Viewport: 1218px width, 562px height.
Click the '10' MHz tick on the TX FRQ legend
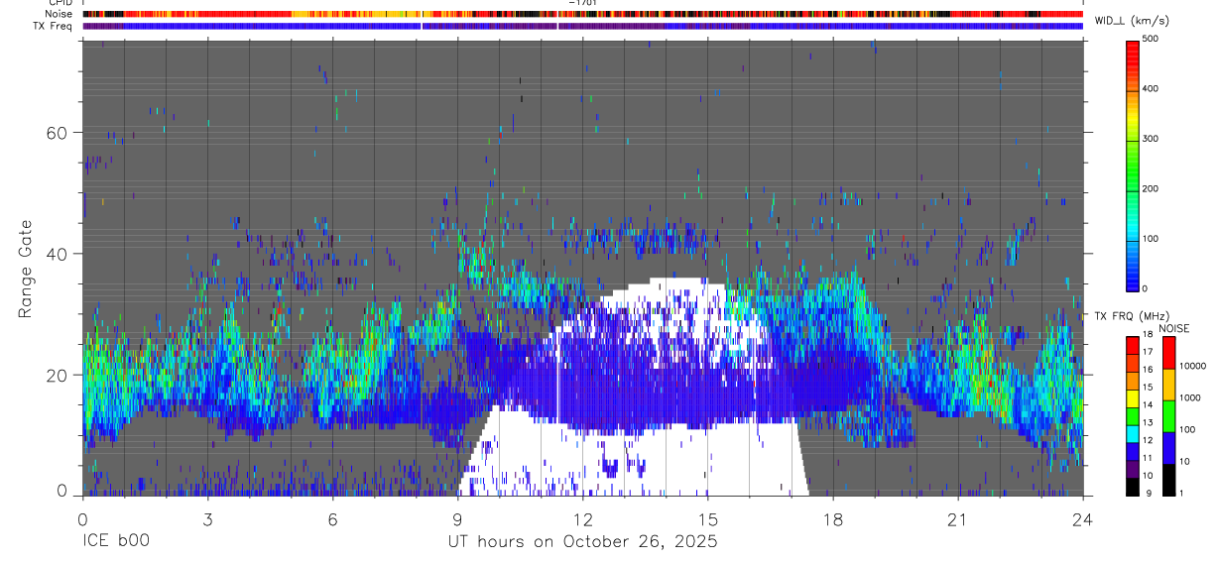(1150, 476)
